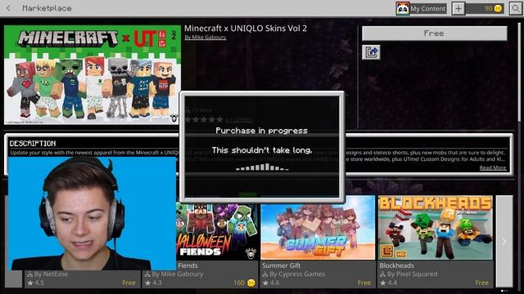The image size is (524, 294).
Task: Click the 4.6 star rating
Action: point(271,283)
